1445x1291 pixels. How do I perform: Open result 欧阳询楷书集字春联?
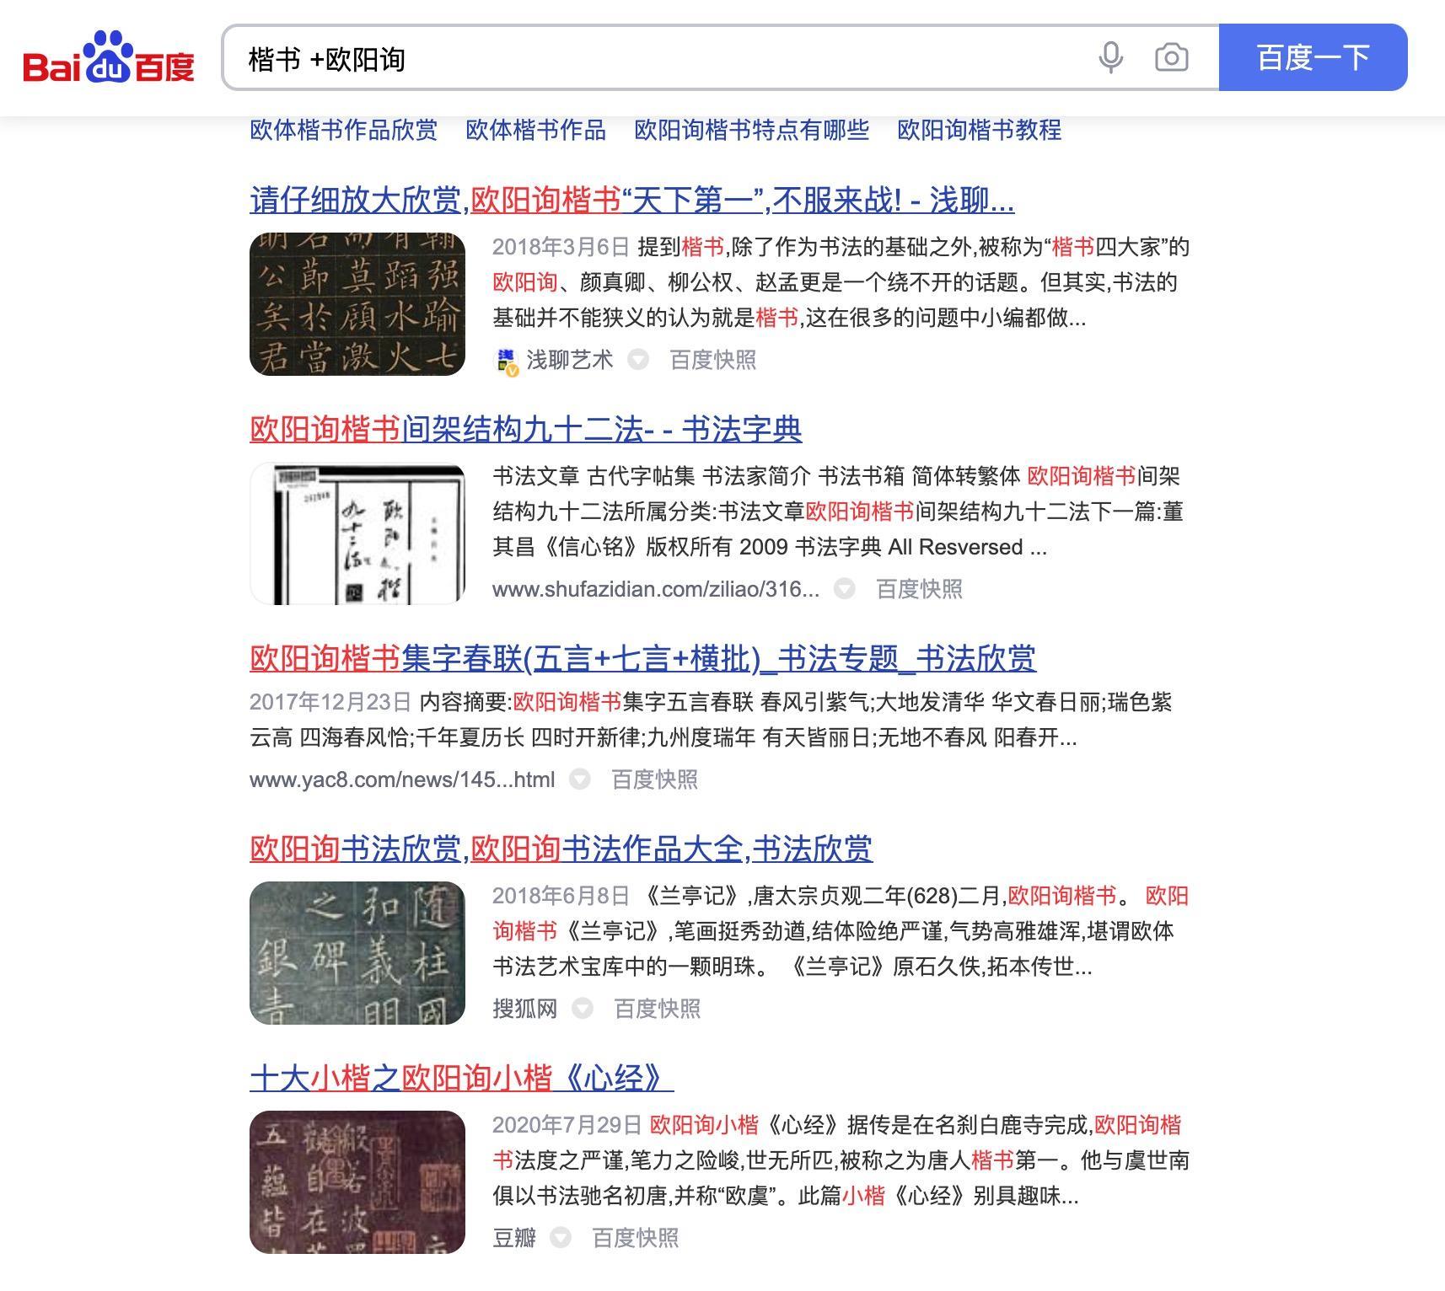click(642, 658)
